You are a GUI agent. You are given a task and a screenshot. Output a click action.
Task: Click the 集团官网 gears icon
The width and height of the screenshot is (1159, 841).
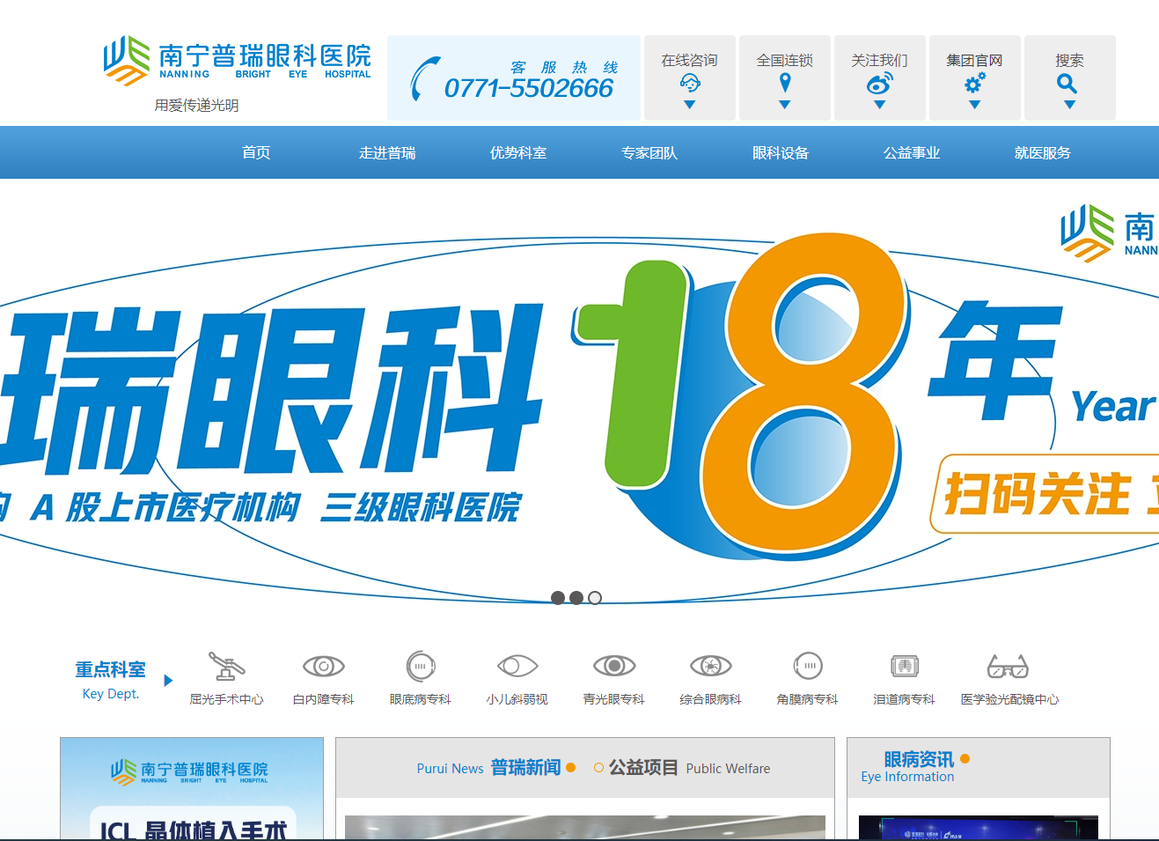click(x=975, y=83)
